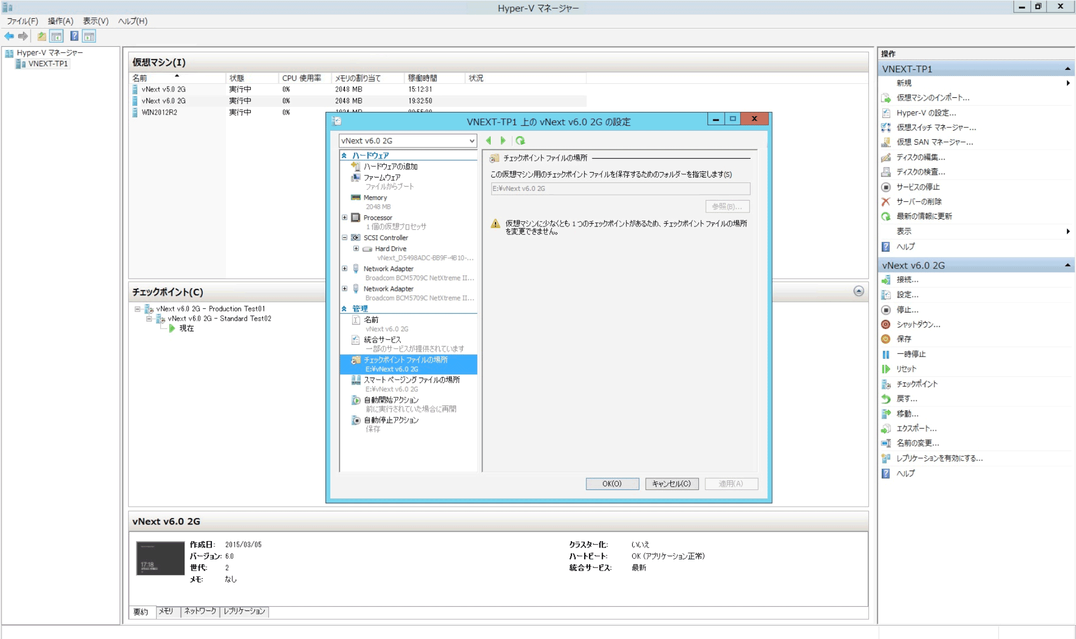This screenshot has width=1076, height=639.
Task: Click ディスクの編集 action
Action: click(920, 157)
